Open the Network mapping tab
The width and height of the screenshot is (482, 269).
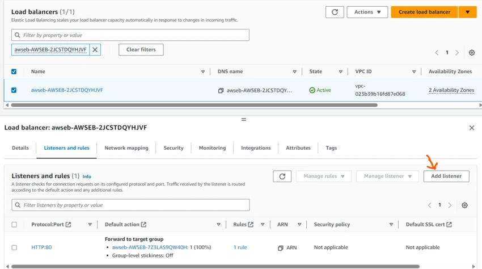(126, 148)
